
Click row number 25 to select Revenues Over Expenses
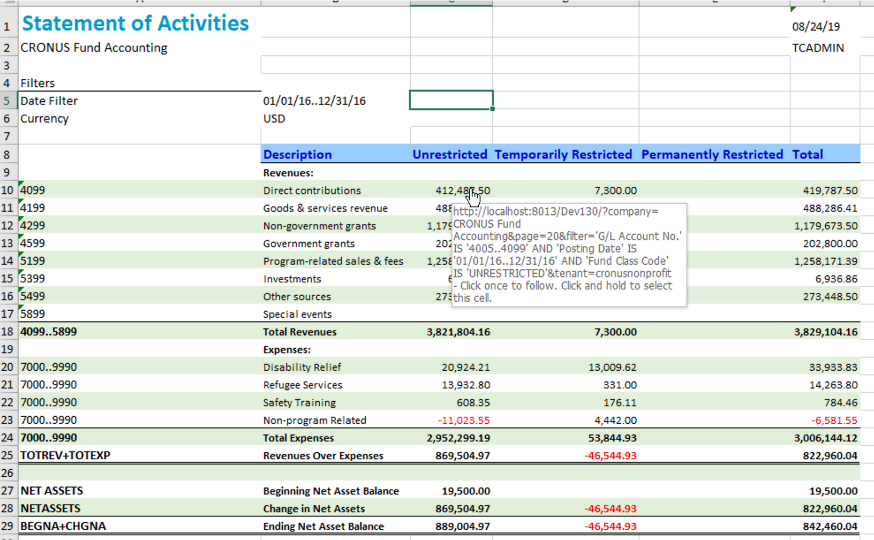pos(7,455)
